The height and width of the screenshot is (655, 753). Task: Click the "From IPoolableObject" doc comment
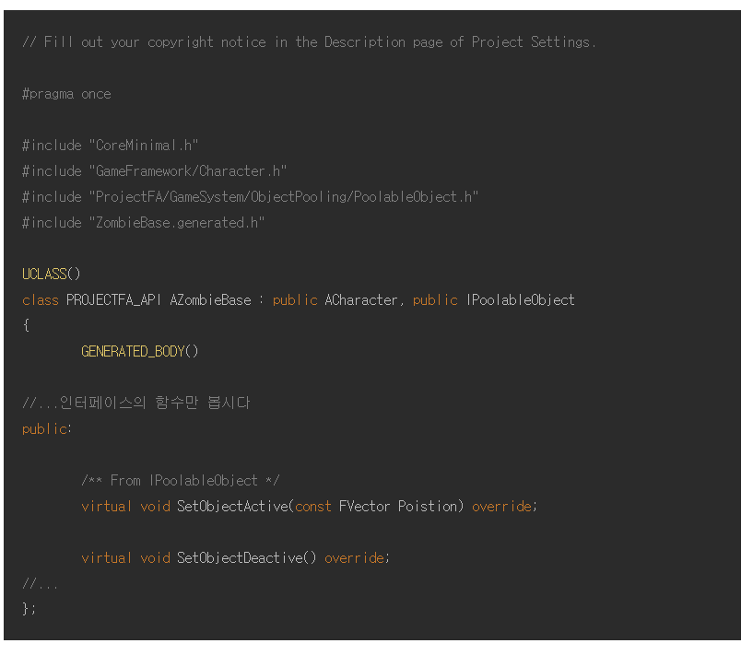181,480
